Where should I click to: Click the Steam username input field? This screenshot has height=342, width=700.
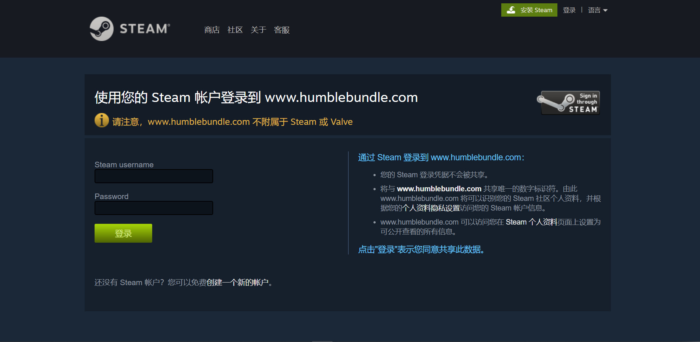pyautogui.click(x=153, y=176)
